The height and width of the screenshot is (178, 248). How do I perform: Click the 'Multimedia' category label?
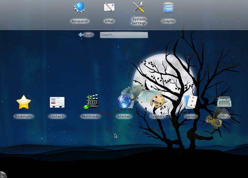pyautogui.click(x=91, y=116)
